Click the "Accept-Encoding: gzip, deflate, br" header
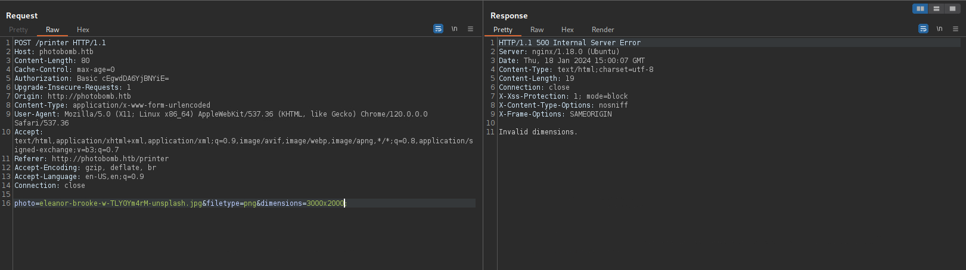The width and height of the screenshot is (966, 270). pyautogui.click(x=85, y=168)
